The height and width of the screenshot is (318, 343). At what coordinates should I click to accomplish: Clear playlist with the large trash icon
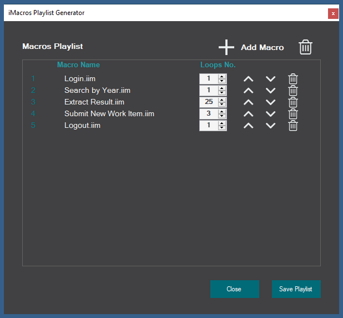305,47
